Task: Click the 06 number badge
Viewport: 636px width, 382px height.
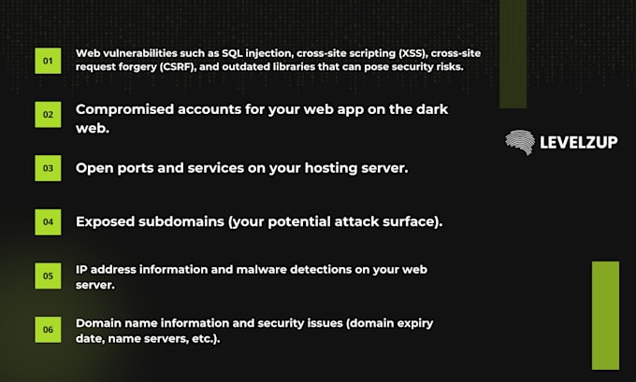Action: (x=48, y=330)
